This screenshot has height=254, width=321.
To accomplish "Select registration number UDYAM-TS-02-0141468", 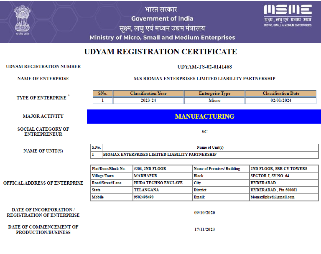I will coord(204,67).
